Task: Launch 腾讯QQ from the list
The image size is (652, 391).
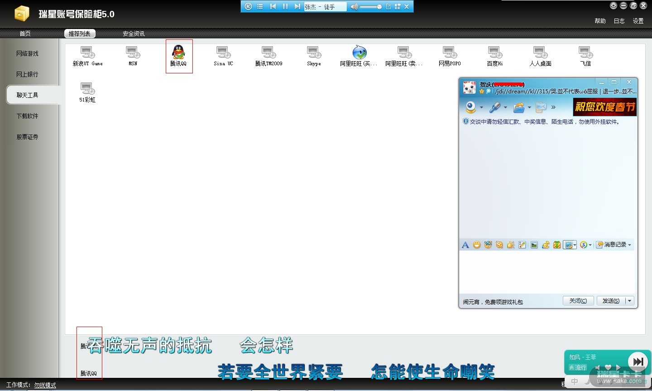Action: [x=178, y=56]
